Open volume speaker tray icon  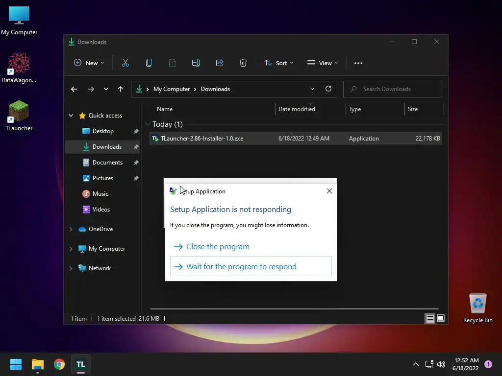pos(441,364)
